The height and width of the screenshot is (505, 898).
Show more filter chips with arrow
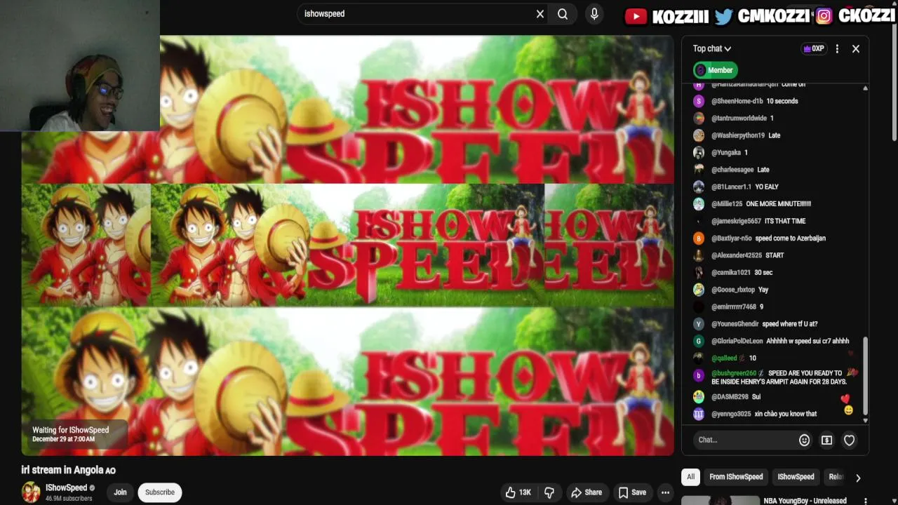point(857,478)
